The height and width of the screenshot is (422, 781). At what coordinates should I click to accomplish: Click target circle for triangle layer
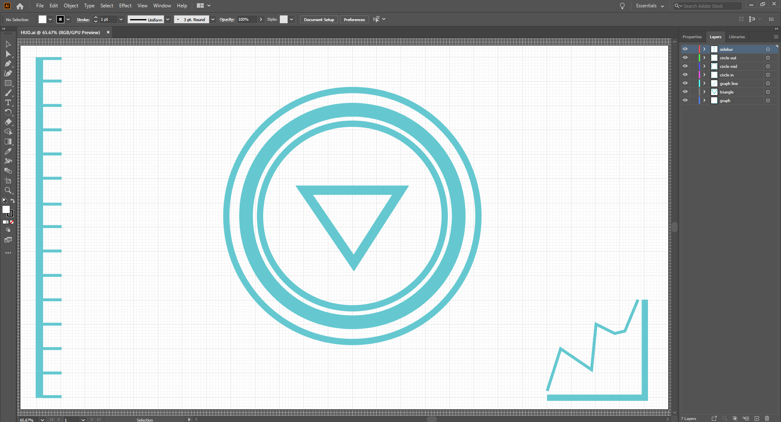[x=768, y=92]
